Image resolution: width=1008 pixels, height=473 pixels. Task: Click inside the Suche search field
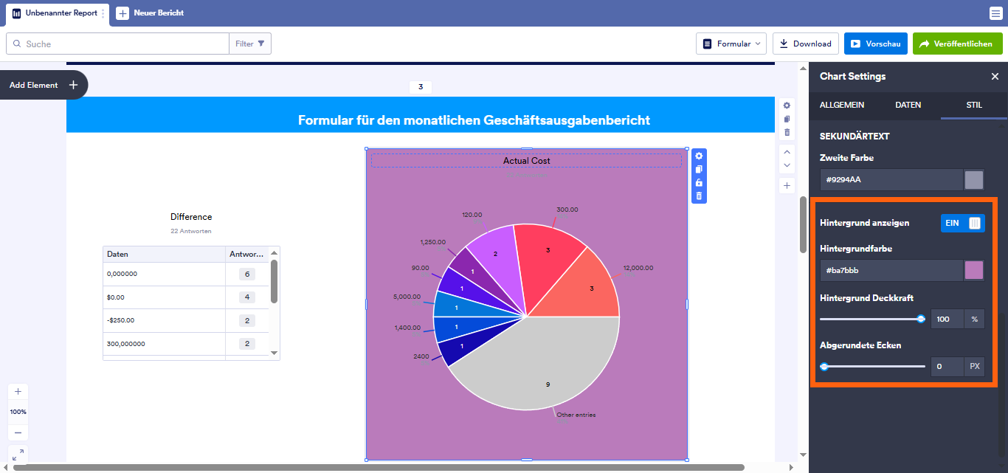pos(118,43)
